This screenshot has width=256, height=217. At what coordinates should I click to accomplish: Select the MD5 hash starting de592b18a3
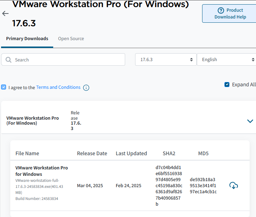point(203,186)
